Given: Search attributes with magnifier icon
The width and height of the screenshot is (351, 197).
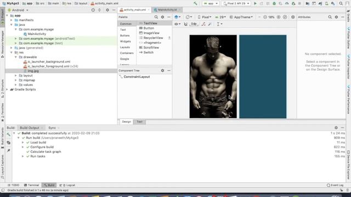Looking at the screenshot, I should click(x=330, y=17).
